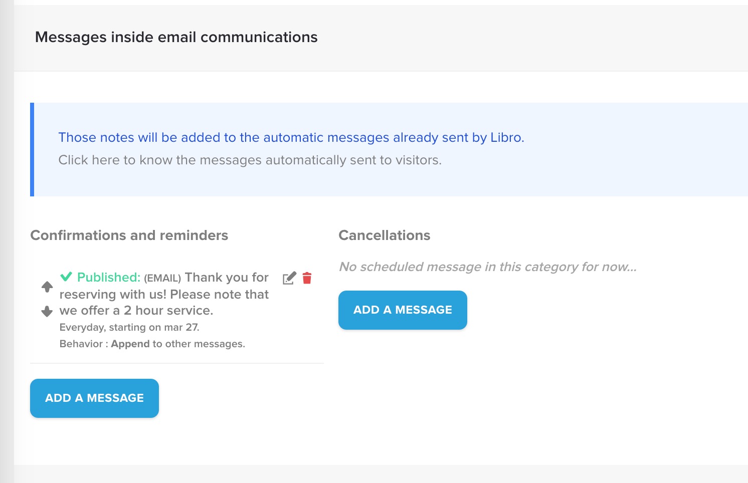Add a message under Cancellations
Viewport: 748px width, 483px height.
[x=403, y=310]
